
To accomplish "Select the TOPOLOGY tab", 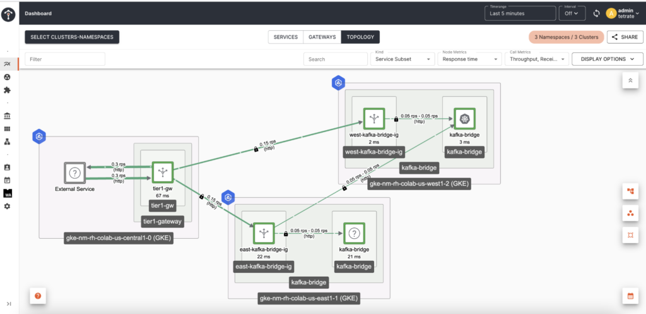I will (x=360, y=37).
